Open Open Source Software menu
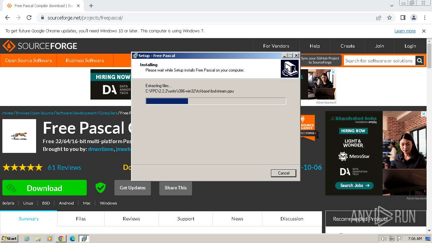The height and width of the screenshot is (243, 432). pos(28,60)
